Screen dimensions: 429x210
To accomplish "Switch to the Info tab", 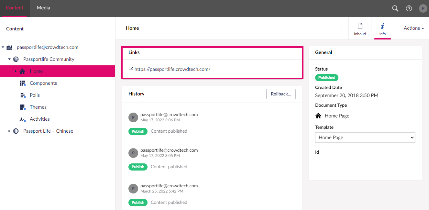I will pyautogui.click(x=382, y=28).
